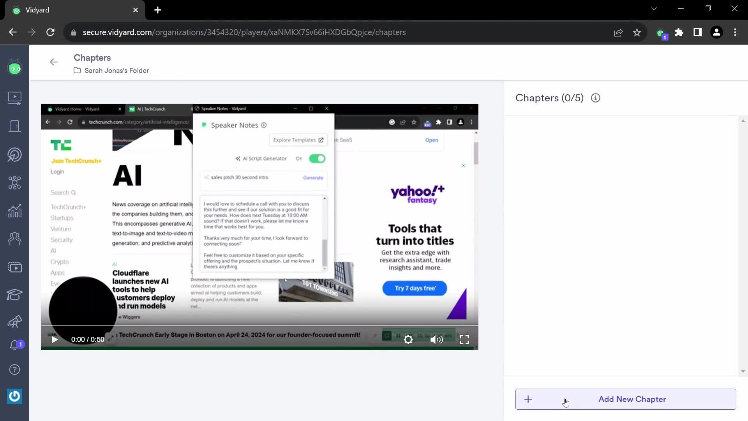Open the building/organization sidebar icon
Viewport: 748px width, 421px height.
click(x=14, y=126)
